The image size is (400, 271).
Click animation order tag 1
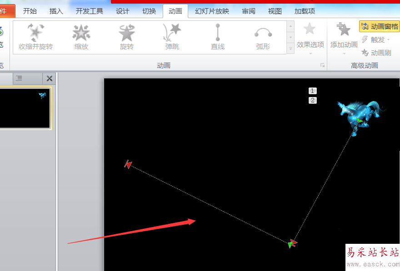pyautogui.click(x=313, y=91)
